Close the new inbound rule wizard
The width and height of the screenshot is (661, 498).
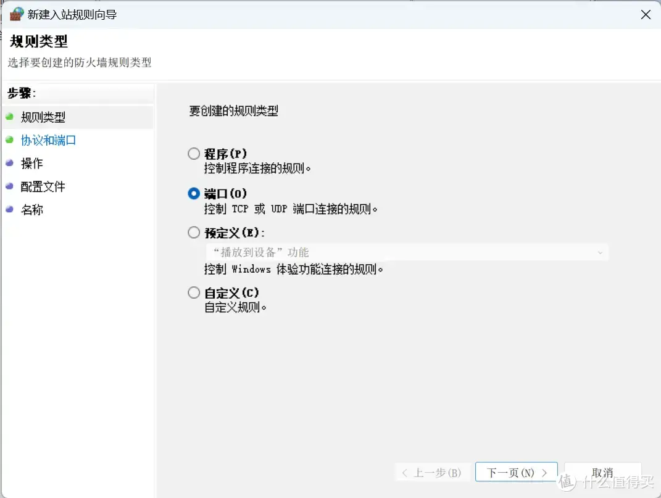(x=646, y=14)
